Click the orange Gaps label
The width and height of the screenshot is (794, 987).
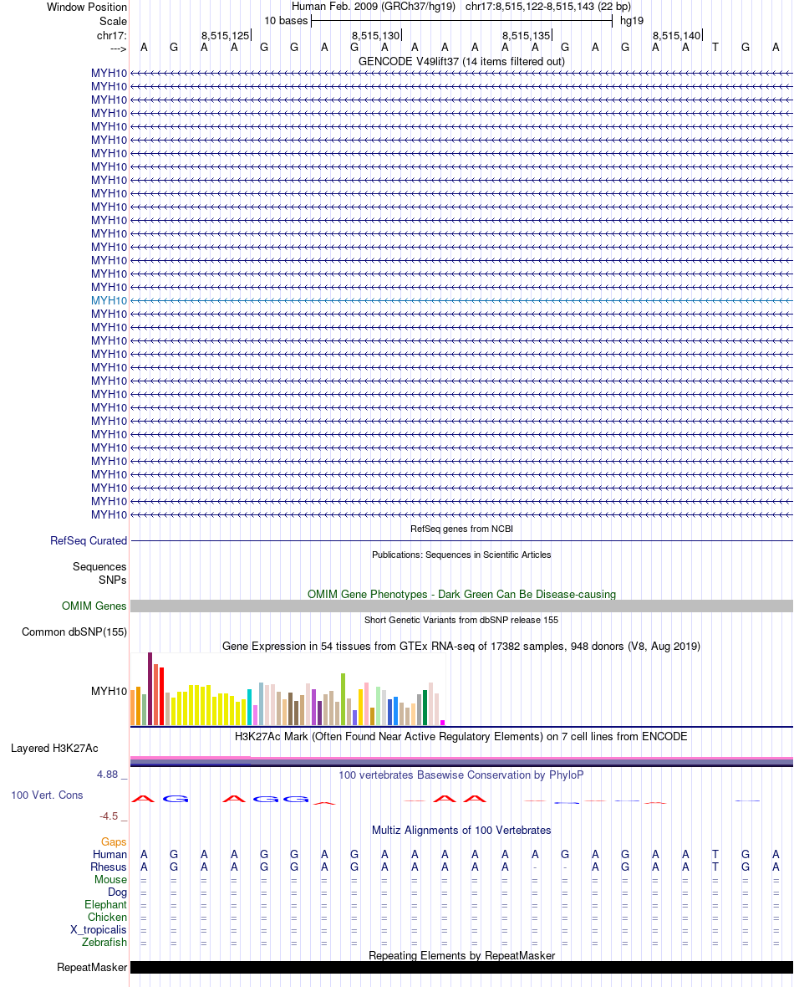click(114, 841)
